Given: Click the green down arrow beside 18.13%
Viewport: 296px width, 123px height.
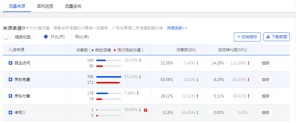Looking at the screenshot, I should tap(140, 60).
